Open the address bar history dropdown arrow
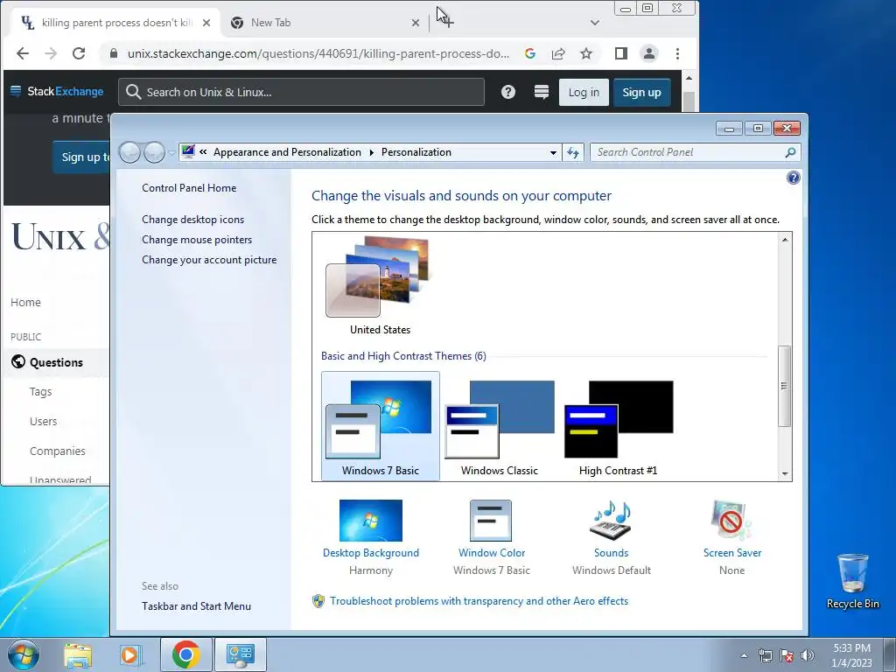This screenshot has height=672, width=896. coord(553,152)
